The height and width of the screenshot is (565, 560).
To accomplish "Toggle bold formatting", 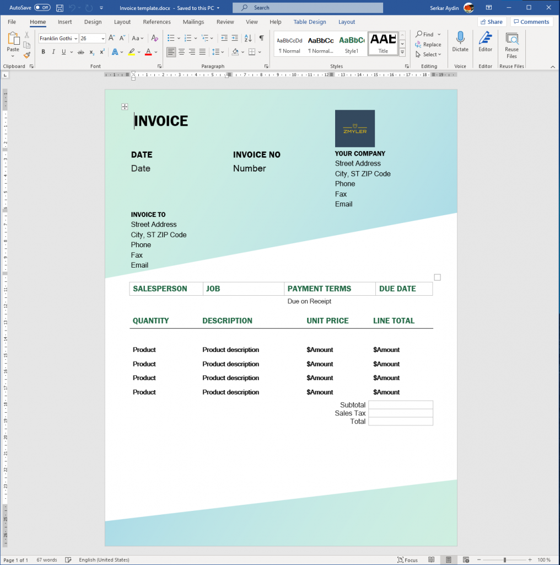I will click(43, 51).
